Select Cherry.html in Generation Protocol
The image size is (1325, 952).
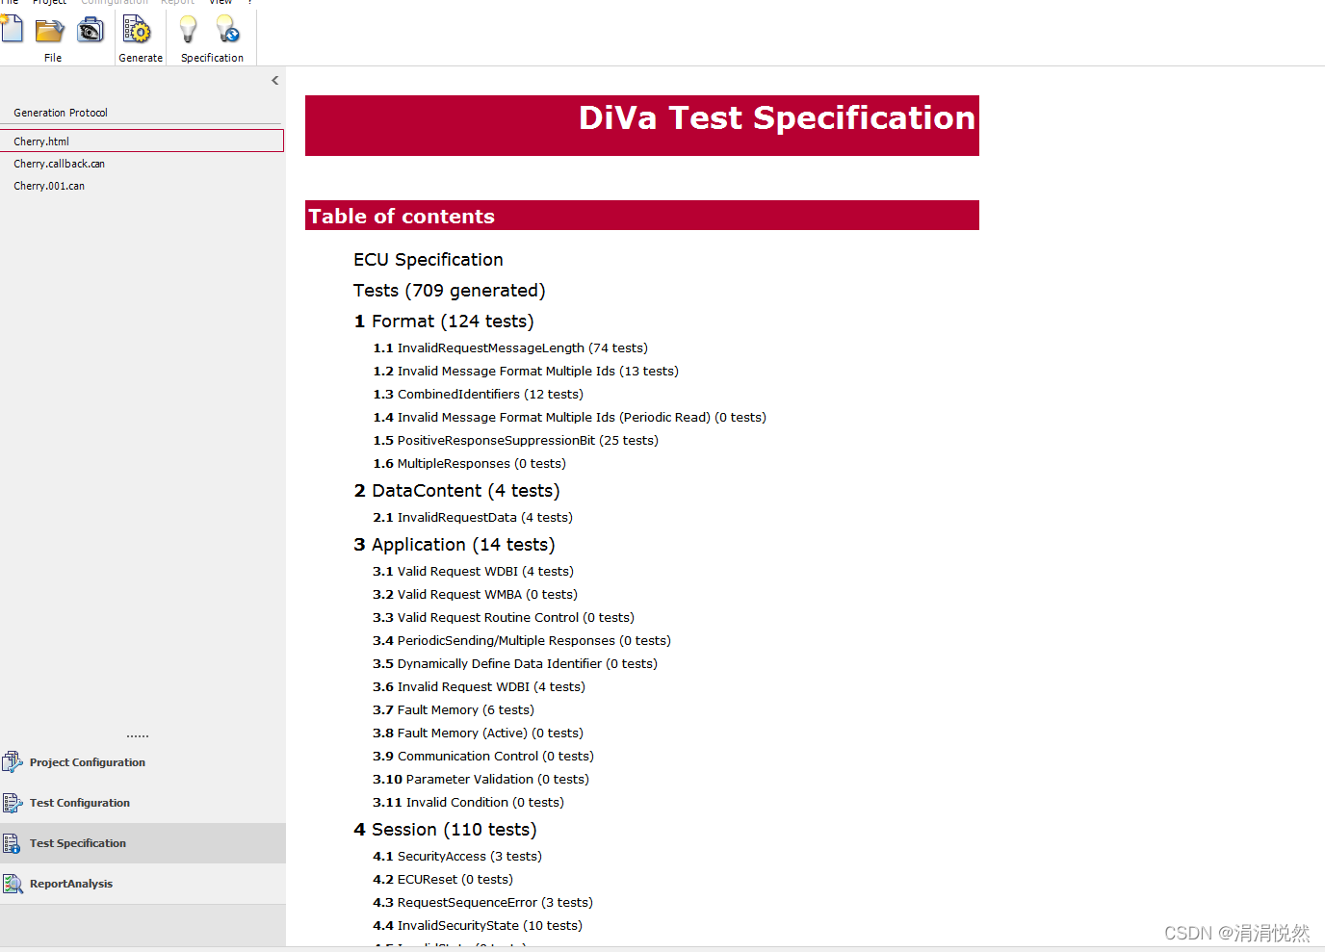point(142,141)
